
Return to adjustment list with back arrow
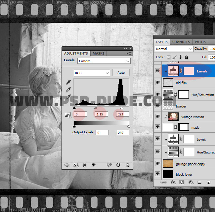(66, 165)
